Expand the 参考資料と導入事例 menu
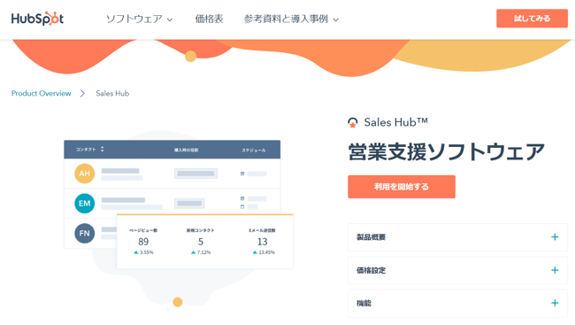Image resolution: width=575 pixels, height=325 pixels. pos(291,19)
